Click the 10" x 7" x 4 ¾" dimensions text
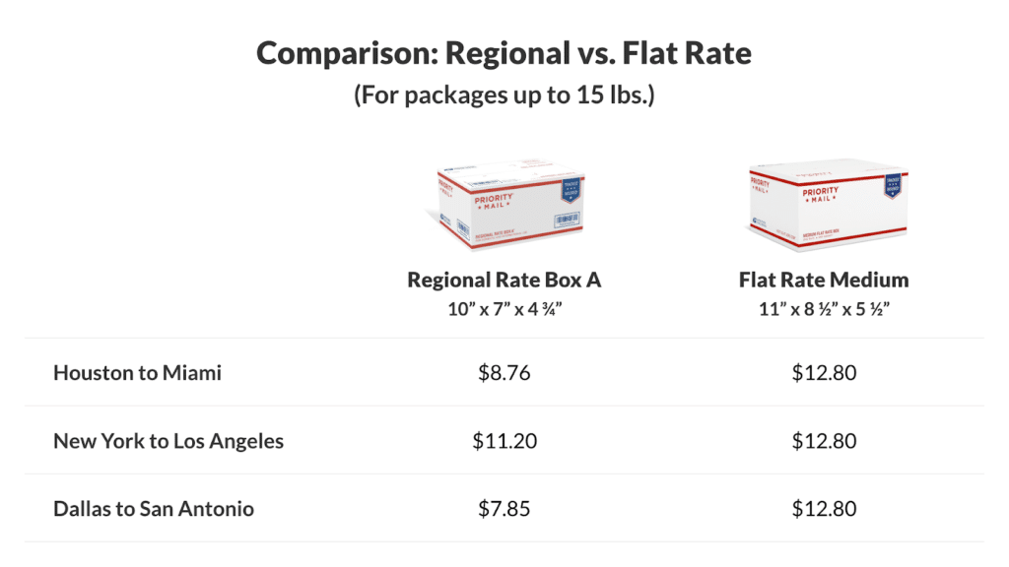The width and height of the screenshot is (1009, 567). click(504, 306)
